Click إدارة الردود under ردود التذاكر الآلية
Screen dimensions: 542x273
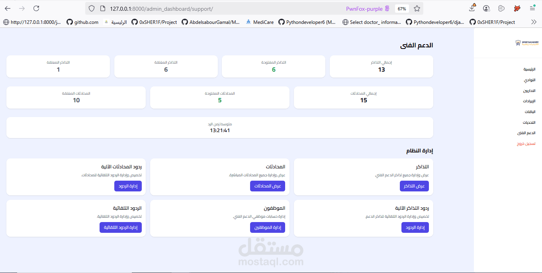click(x=415, y=228)
